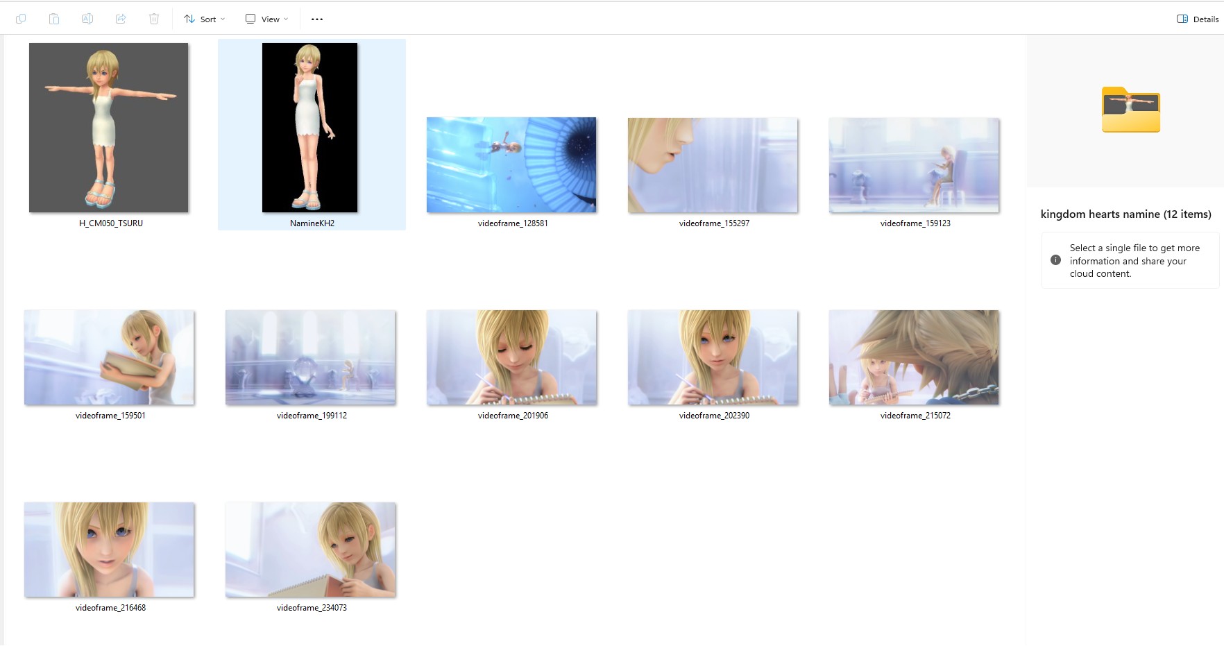
Task: Select thumbnail of videoframe_159501
Action: pyautogui.click(x=109, y=357)
